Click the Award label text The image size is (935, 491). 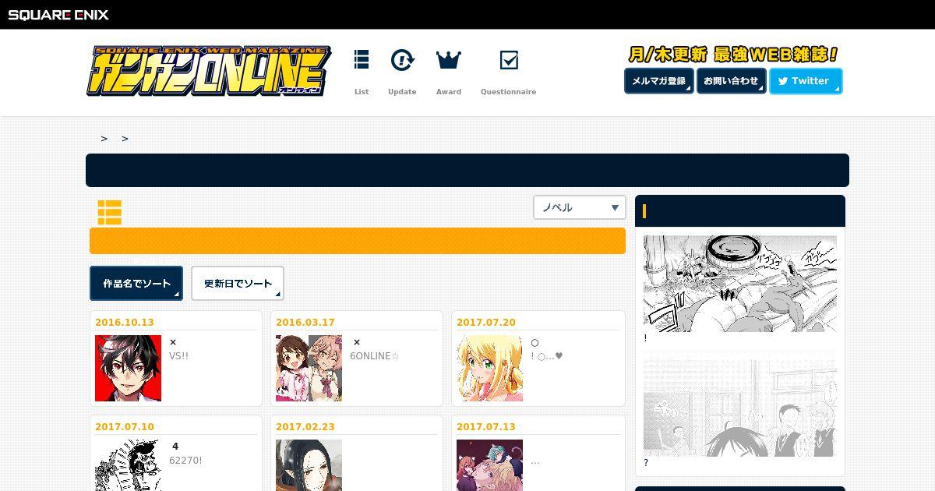tap(449, 92)
